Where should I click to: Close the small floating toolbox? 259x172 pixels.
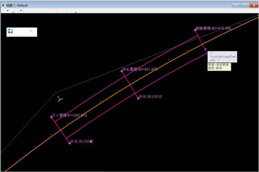tap(31, 31)
